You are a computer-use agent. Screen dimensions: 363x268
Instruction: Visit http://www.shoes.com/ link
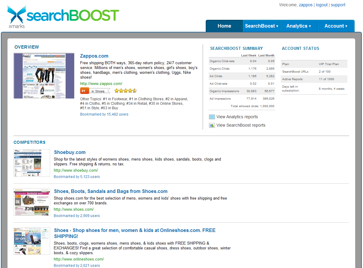[74, 209]
